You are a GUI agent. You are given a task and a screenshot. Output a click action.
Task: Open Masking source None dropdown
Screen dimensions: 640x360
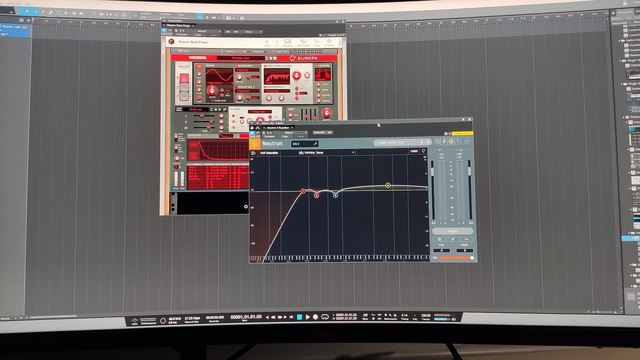336,152
